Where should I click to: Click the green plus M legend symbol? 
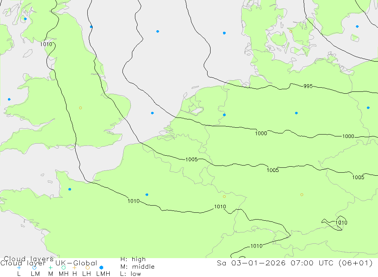point(50,268)
